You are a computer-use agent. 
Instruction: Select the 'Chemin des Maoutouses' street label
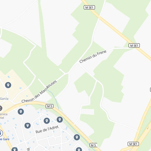pyautogui.click(x=39, y=91)
